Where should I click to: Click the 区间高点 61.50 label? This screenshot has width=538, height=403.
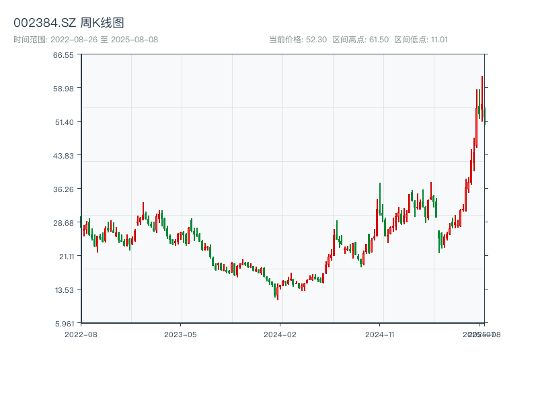pos(360,40)
